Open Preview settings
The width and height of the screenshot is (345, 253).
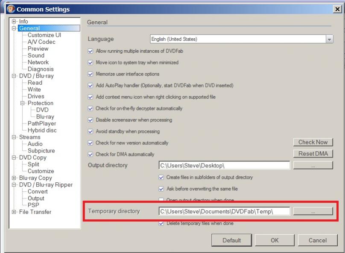pyautogui.click(x=38, y=49)
